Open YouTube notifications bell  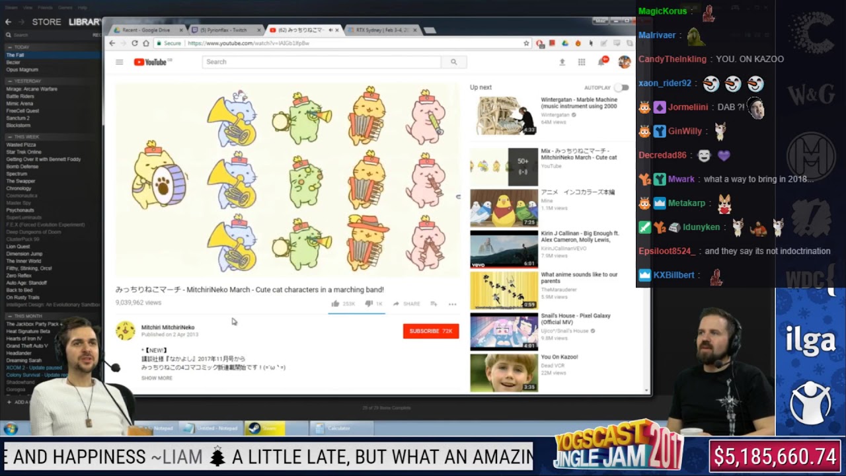602,61
